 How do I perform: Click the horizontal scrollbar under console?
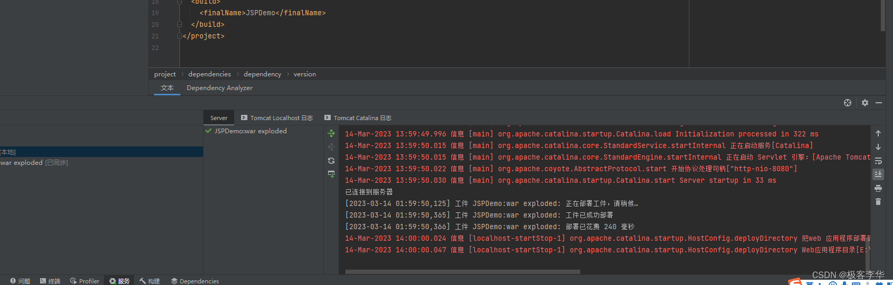pos(463,272)
